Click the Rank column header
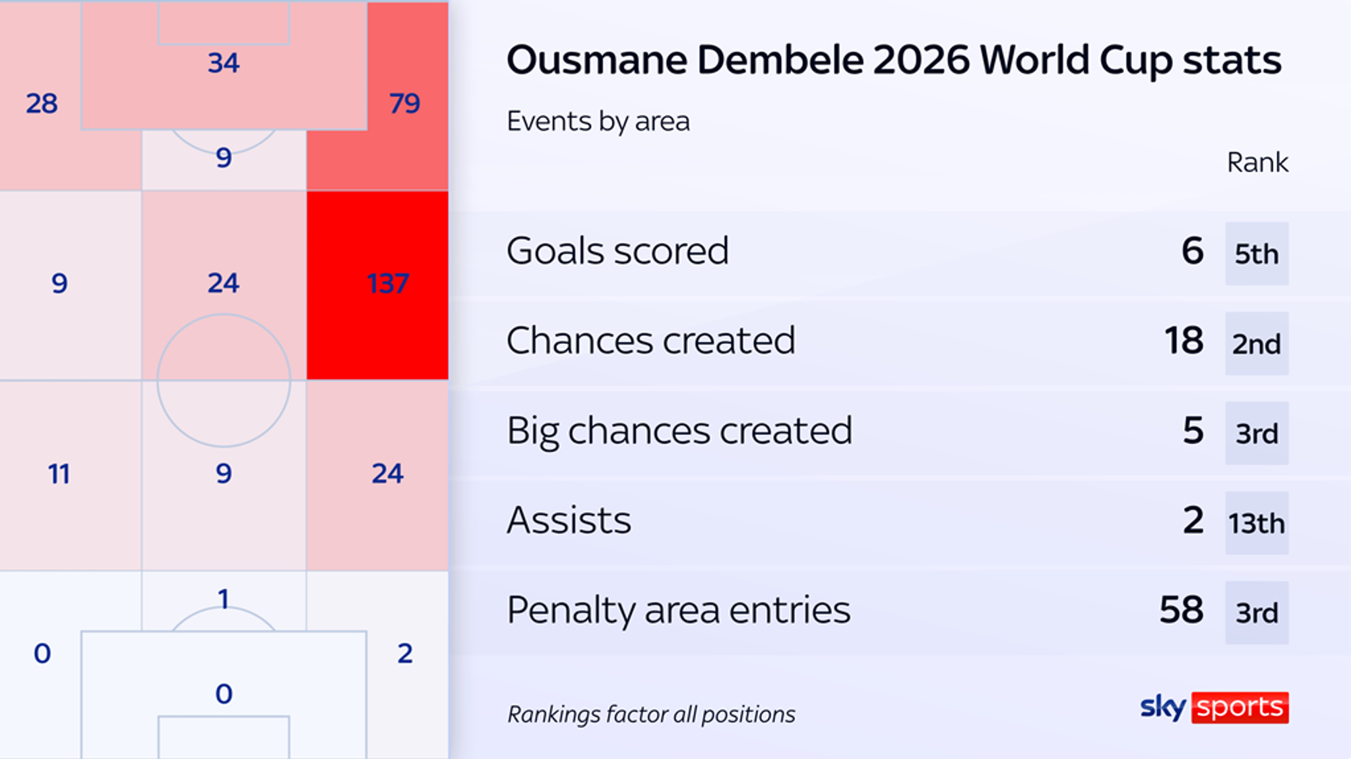This screenshot has height=759, width=1351. 1257,163
